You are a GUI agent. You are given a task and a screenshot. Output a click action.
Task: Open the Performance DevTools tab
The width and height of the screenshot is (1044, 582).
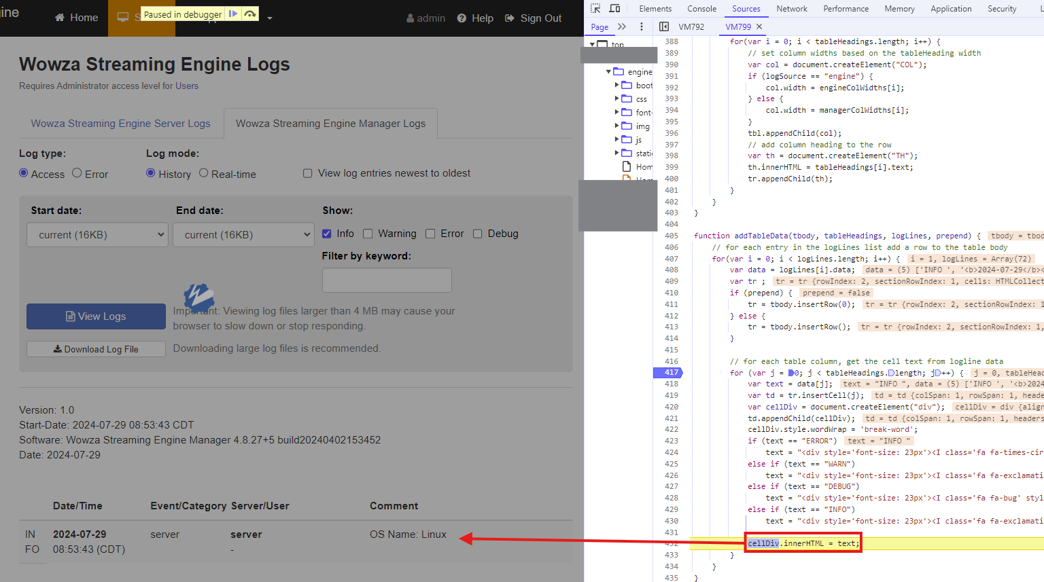tap(846, 9)
